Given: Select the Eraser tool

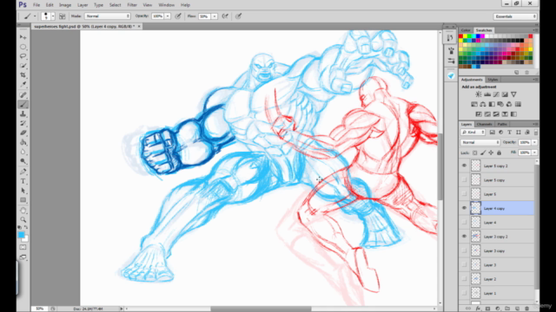Looking at the screenshot, I should click(x=23, y=133).
